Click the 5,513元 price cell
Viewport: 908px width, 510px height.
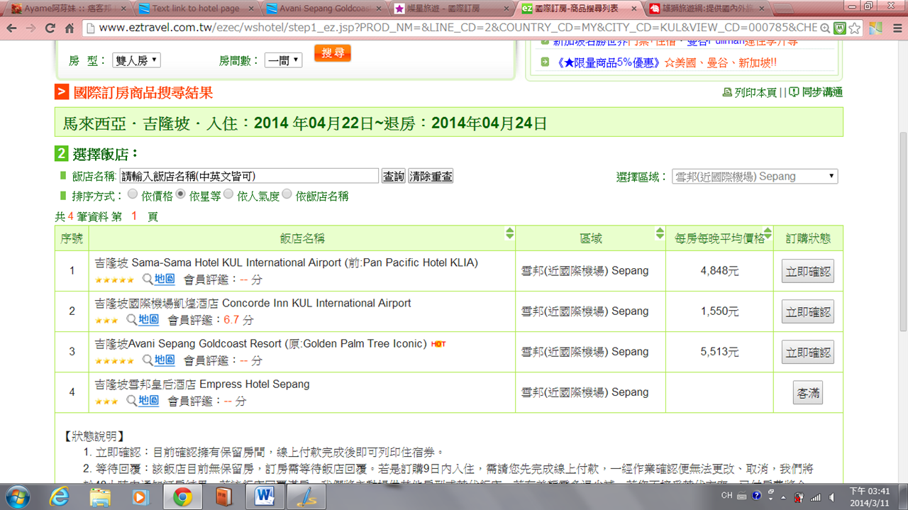(719, 352)
